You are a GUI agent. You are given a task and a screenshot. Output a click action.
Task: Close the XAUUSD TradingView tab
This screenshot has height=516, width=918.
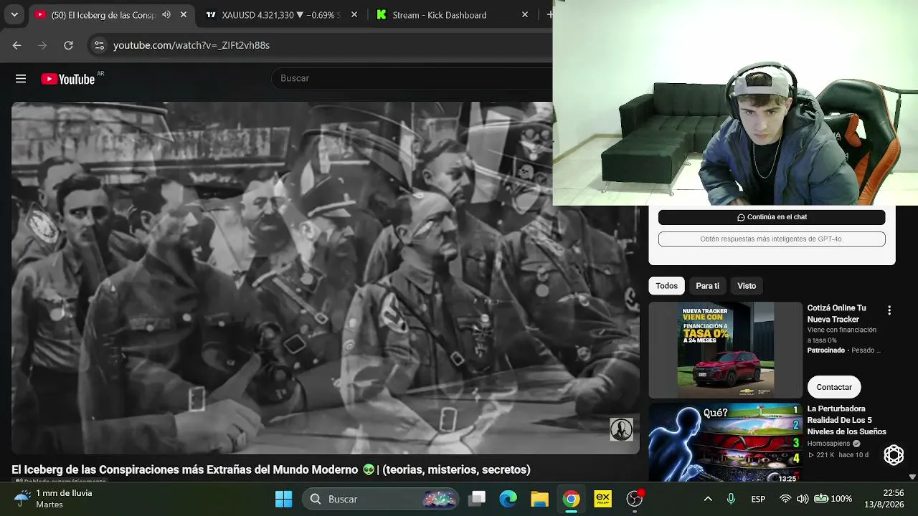[354, 14]
